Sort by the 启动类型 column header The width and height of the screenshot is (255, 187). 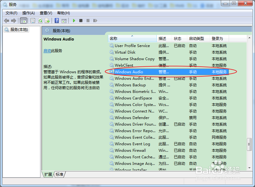click(x=198, y=38)
